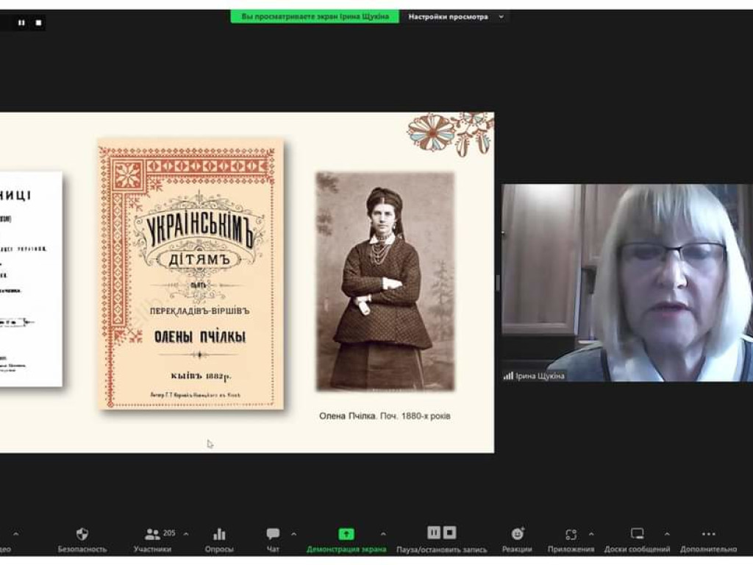The width and height of the screenshot is (753, 565).
Task: Click the green screen-viewing notification banner
Action: point(315,16)
